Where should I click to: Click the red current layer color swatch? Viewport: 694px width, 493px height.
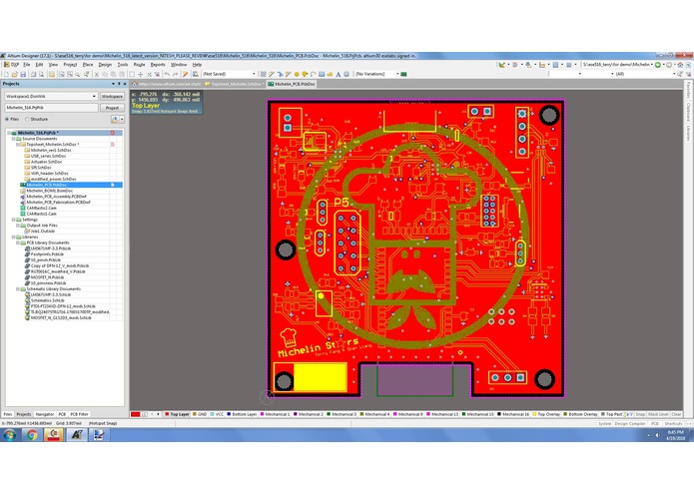coord(136,414)
